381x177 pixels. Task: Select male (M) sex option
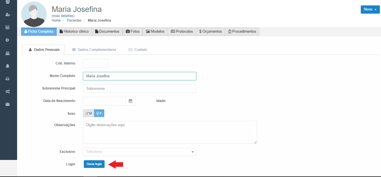point(89,113)
